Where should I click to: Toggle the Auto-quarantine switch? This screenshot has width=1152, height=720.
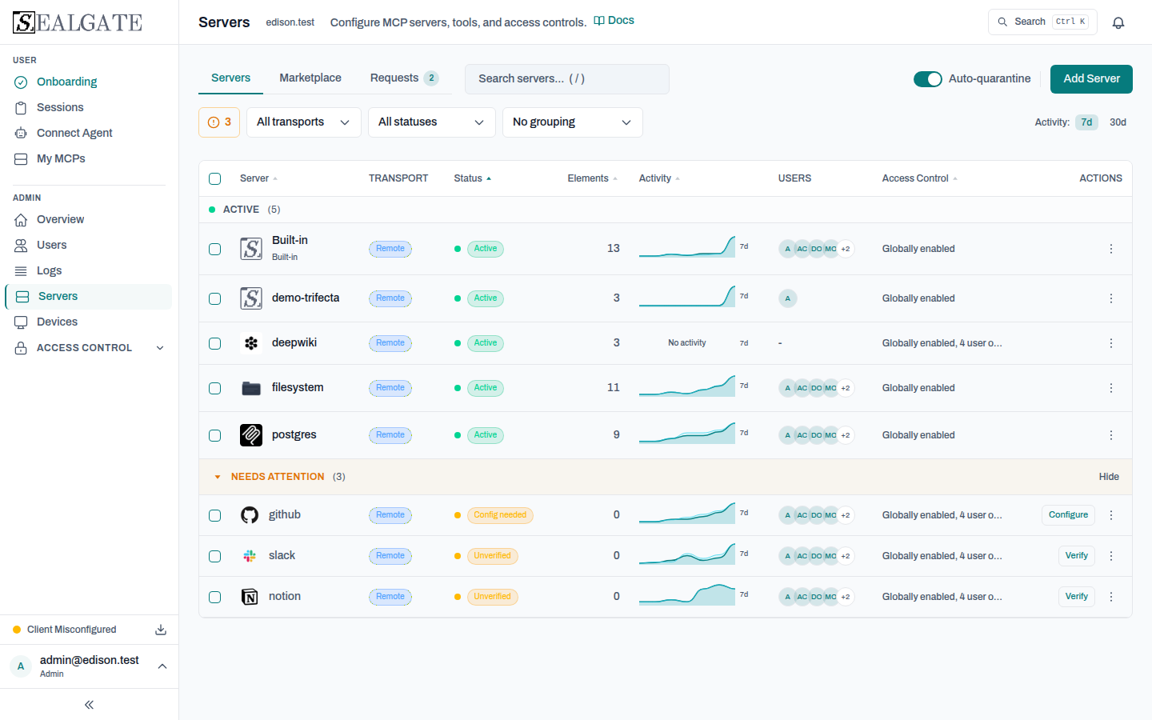click(928, 79)
